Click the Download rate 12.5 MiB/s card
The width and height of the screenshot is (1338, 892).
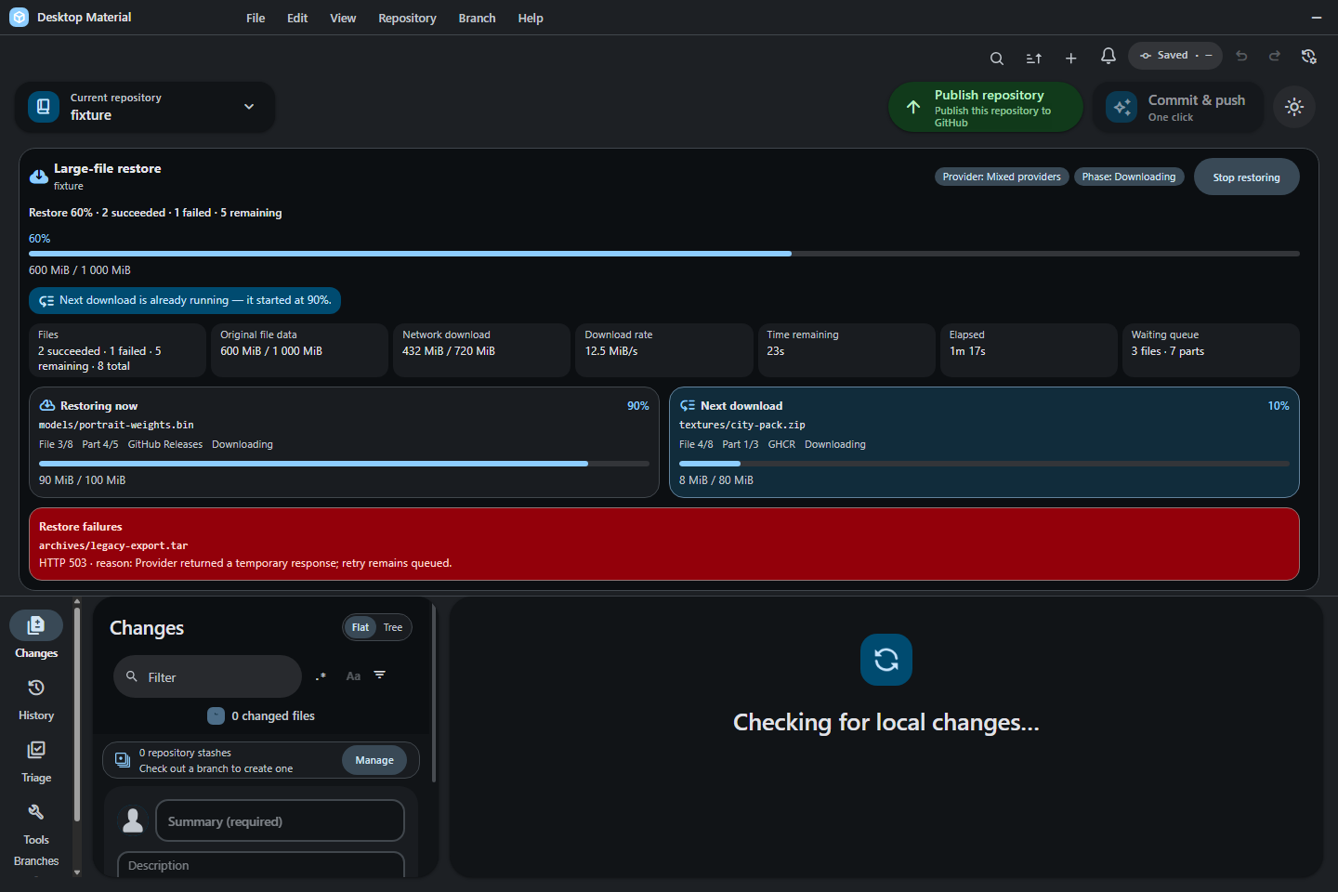pos(664,350)
